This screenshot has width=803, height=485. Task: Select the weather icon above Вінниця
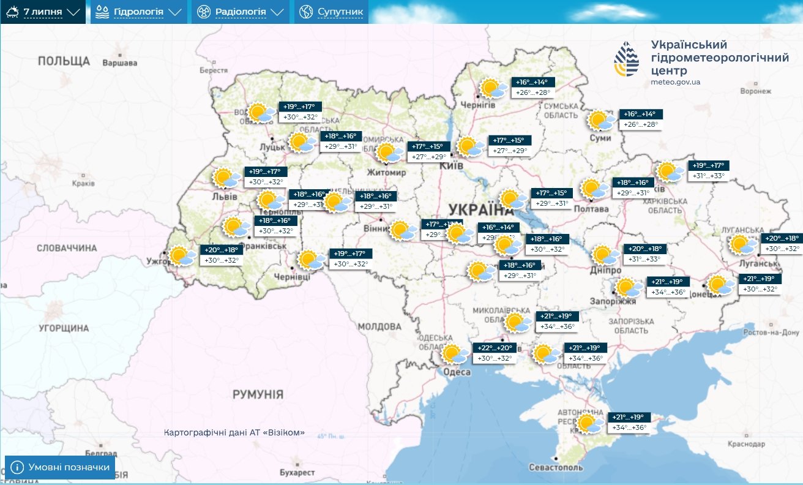(x=404, y=231)
